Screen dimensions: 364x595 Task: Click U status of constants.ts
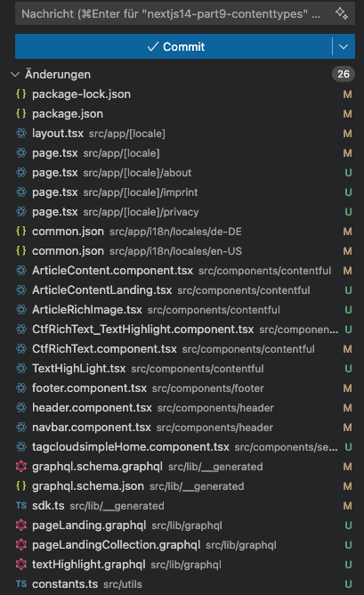tap(348, 584)
